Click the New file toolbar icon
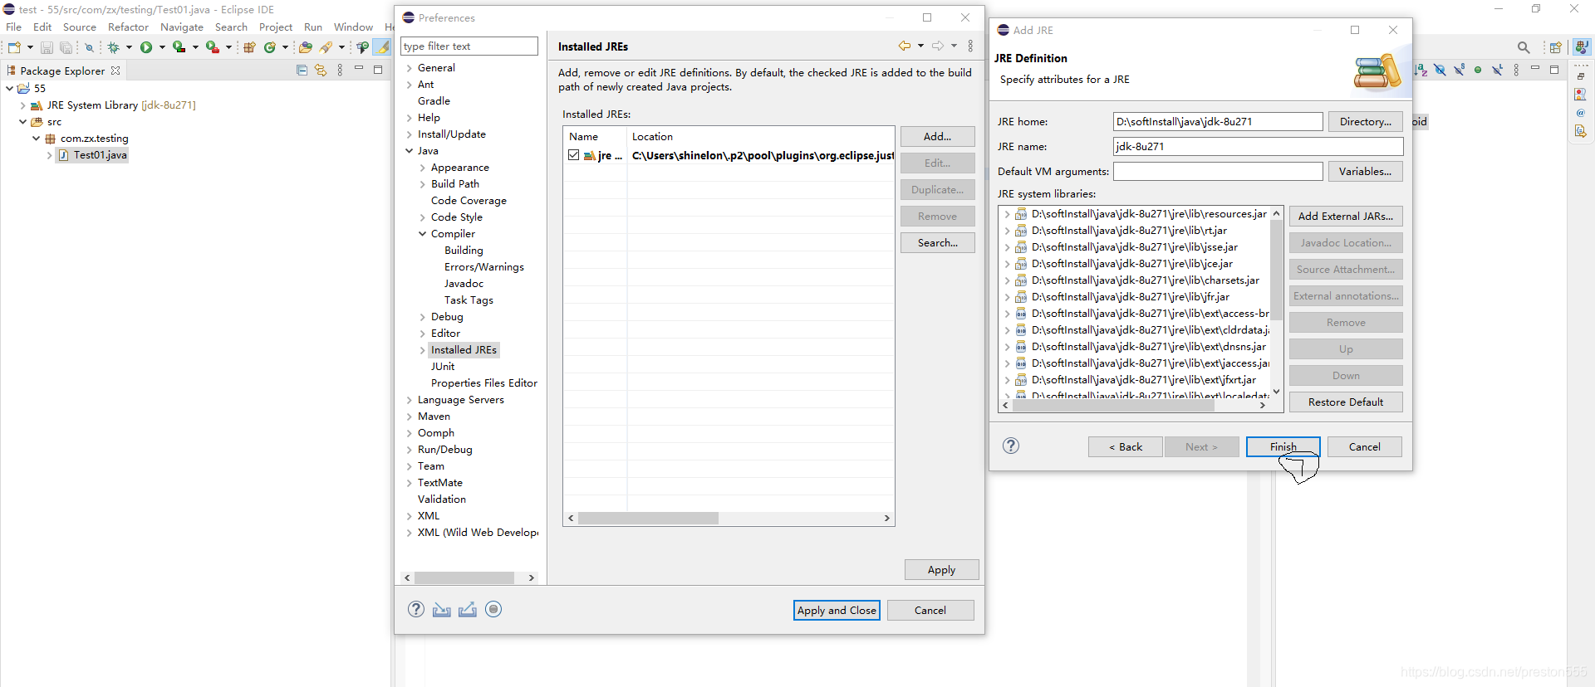1595x687 pixels. pos(14,47)
